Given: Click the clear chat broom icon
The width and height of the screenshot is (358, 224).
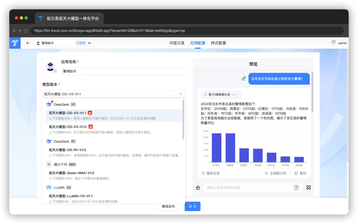Looking at the screenshot, I should pos(198,188).
